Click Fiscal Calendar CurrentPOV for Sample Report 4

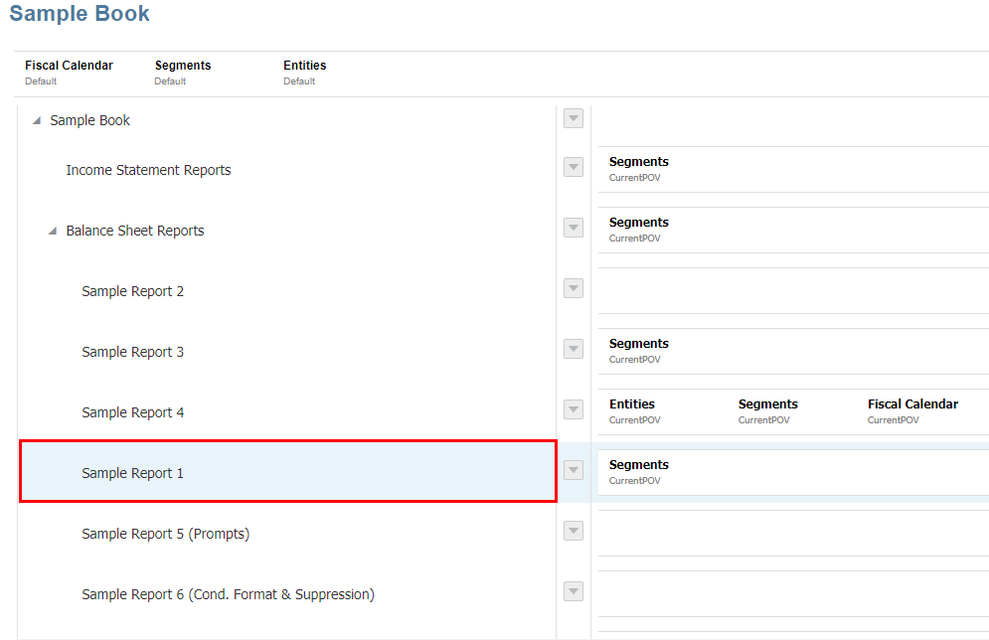(x=912, y=410)
